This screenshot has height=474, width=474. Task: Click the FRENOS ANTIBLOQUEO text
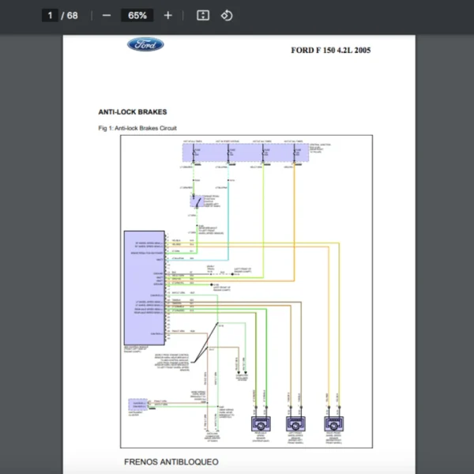[171, 461]
